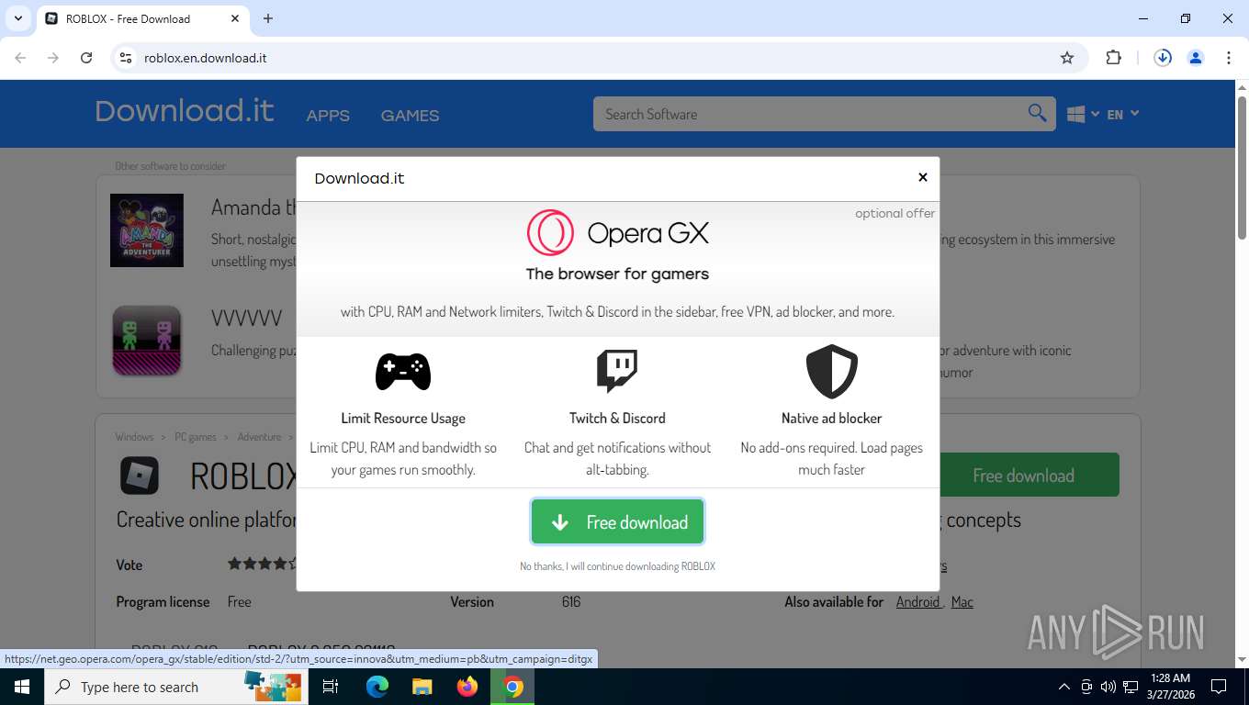
Task: Click the page's Free download button behind popup
Action: tap(1029, 476)
